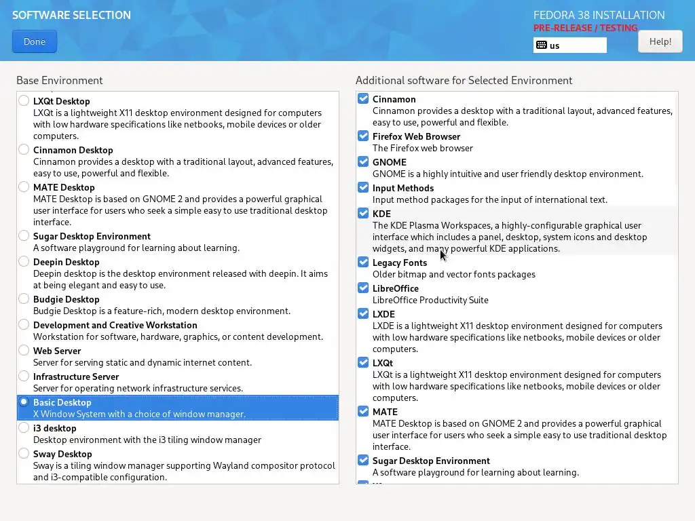Select the Budgie Desktop radio button

[x=24, y=298]
